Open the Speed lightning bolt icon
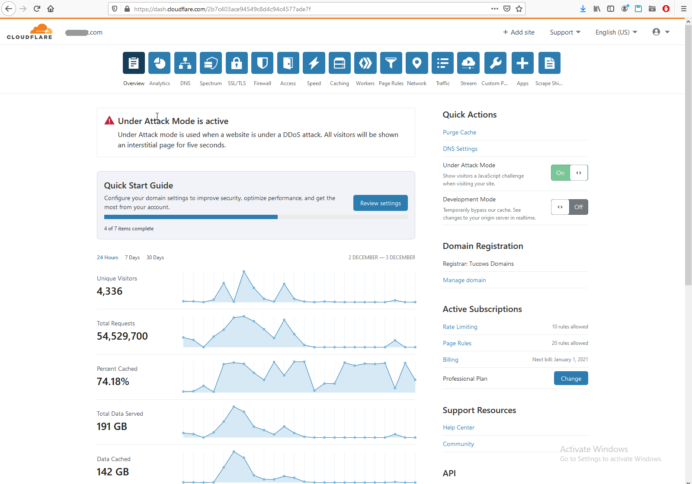 point(314,63)
